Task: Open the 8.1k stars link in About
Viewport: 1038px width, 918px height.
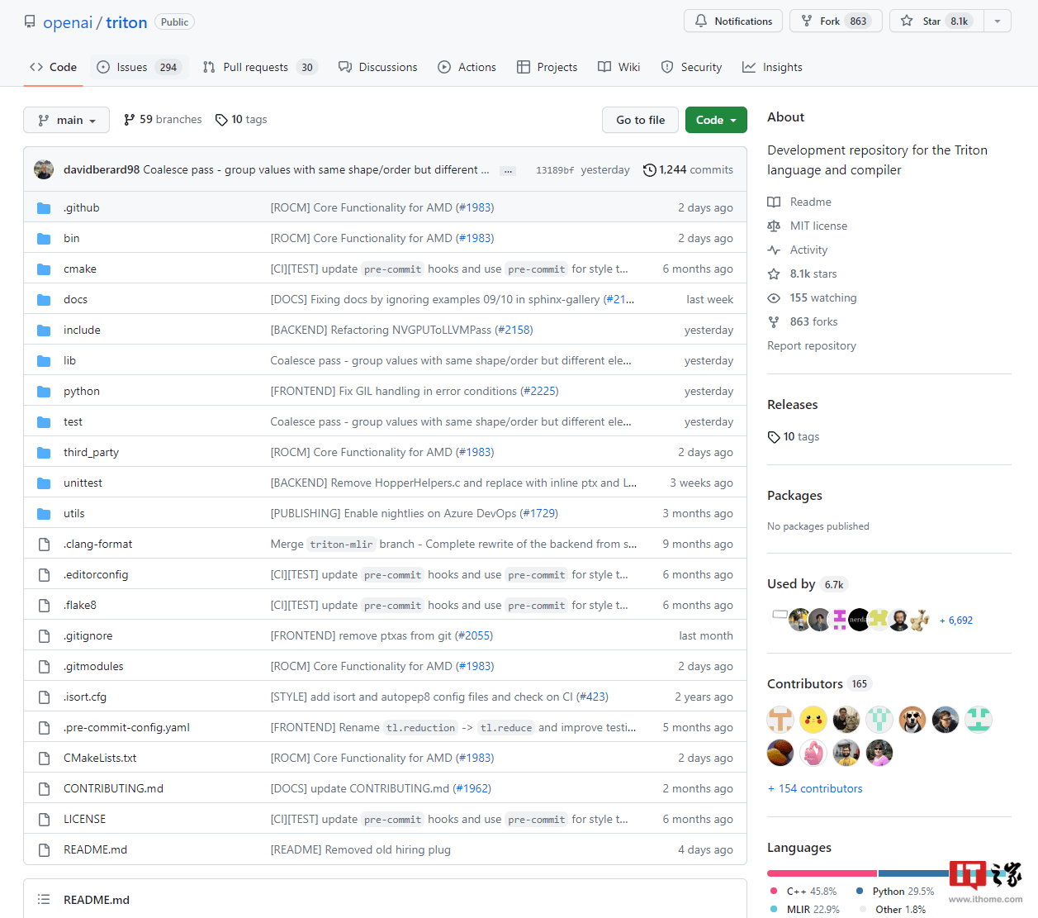Action: pyautogui.click(x=813, y=273)
